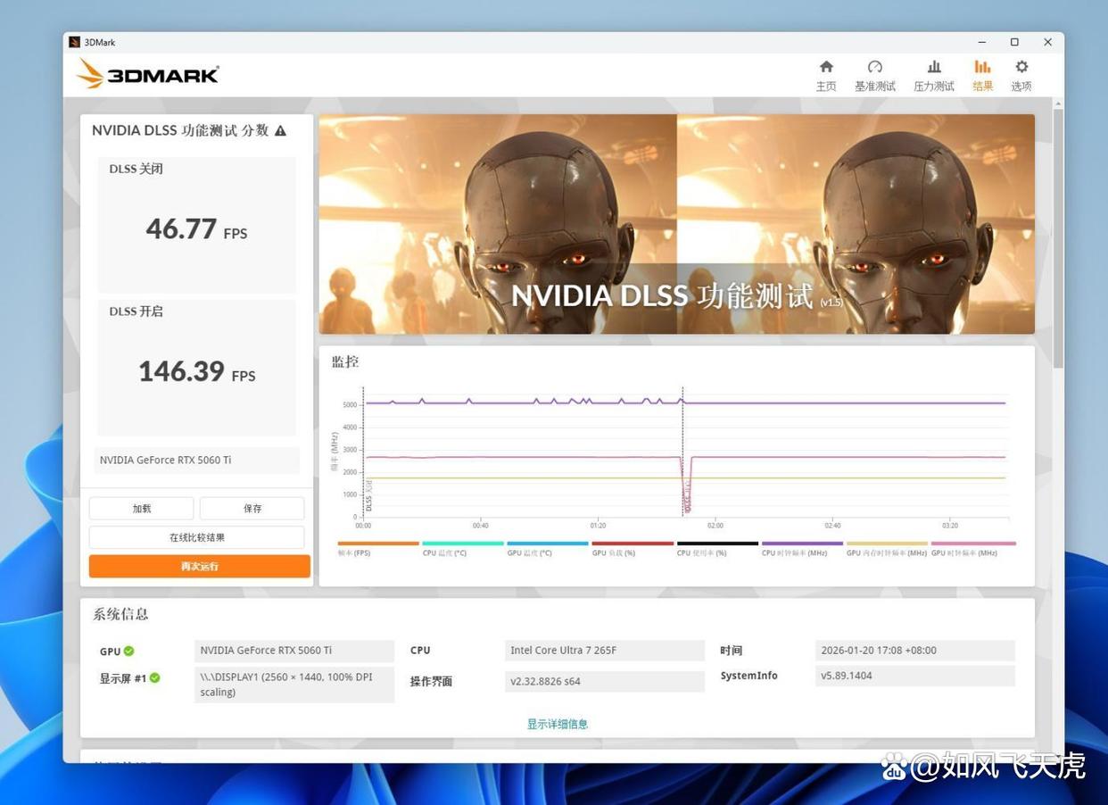Click v2.32.8826 s64 version field
Viewport: 1108px width, 805px height.
[605, 681]
